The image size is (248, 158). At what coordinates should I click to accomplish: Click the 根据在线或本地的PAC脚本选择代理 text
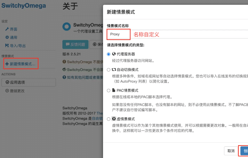(142, 97)
